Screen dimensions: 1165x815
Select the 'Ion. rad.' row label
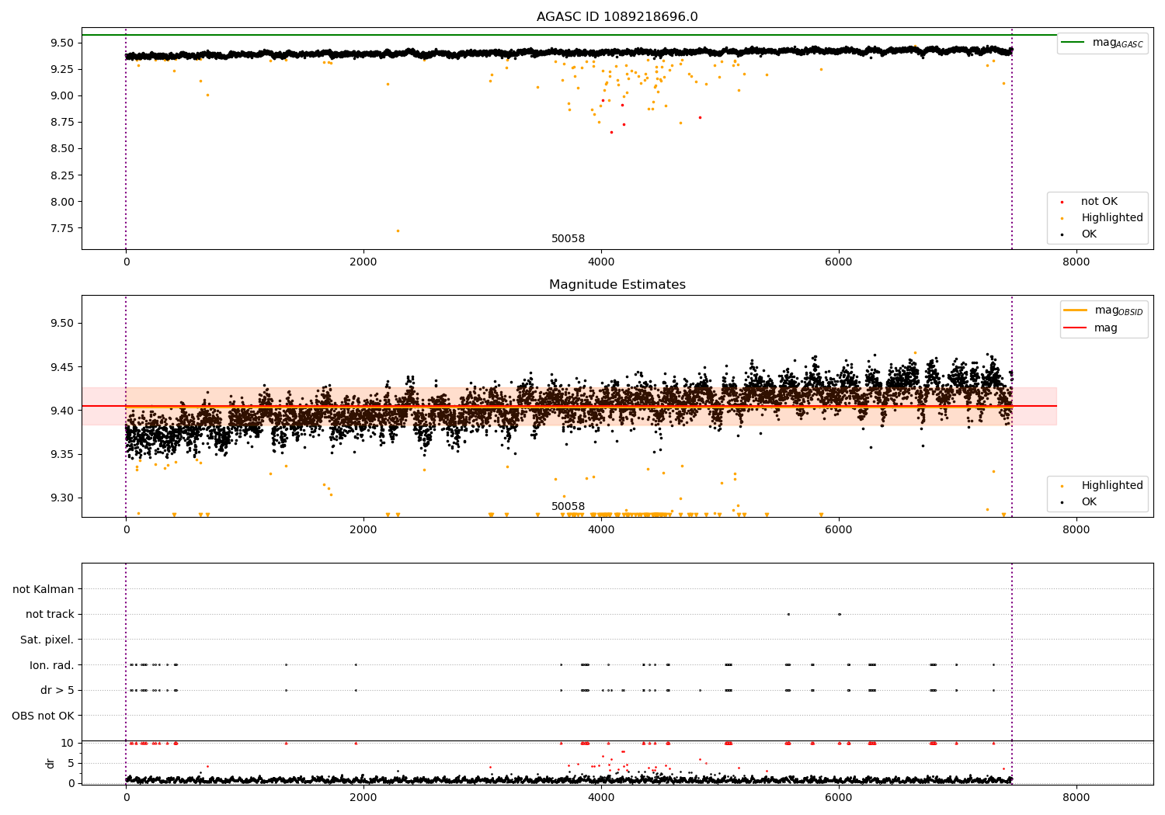51,665
